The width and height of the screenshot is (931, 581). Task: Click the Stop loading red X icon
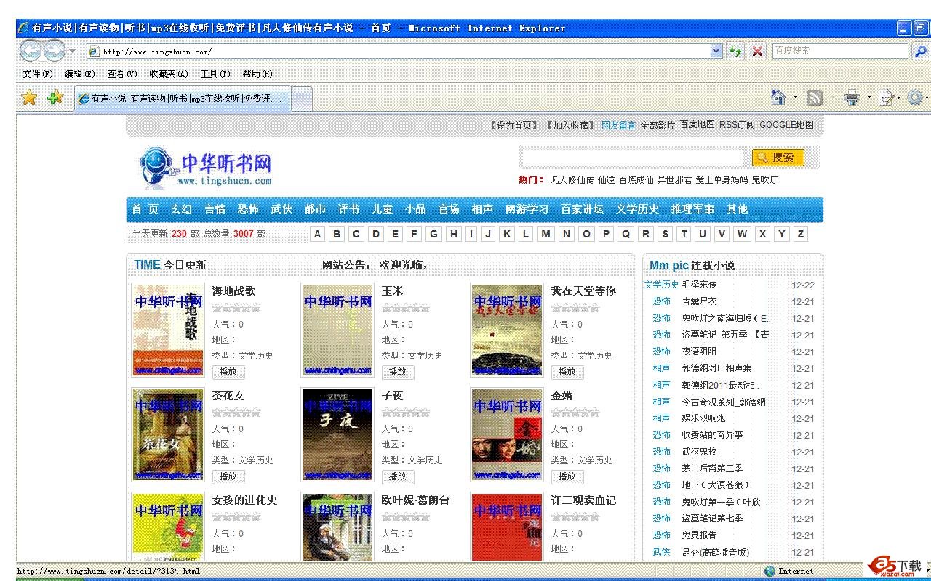tap(757, 51)
